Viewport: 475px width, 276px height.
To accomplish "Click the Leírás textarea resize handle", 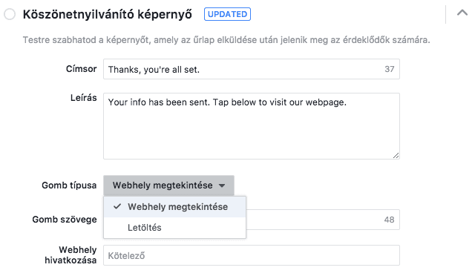I will click(396, 155).
